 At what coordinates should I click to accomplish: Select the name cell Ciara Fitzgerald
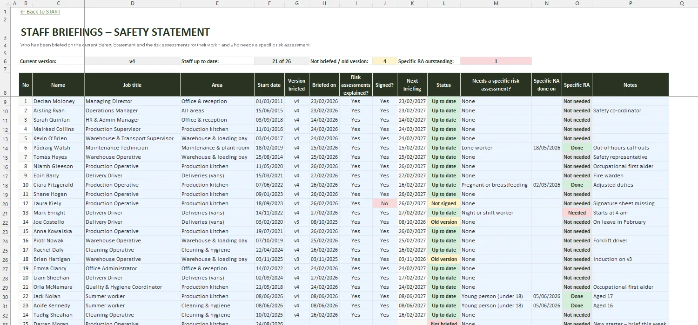58,185
